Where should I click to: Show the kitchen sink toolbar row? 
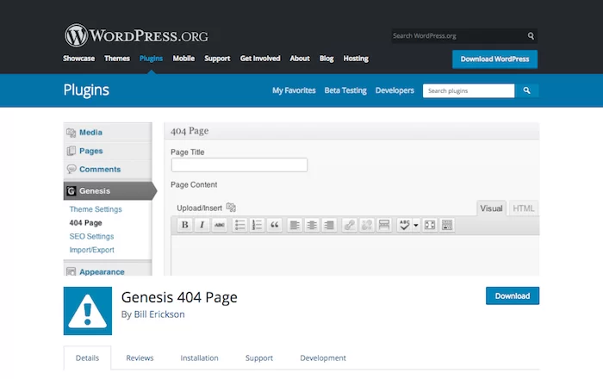click(x=447, y=225)
